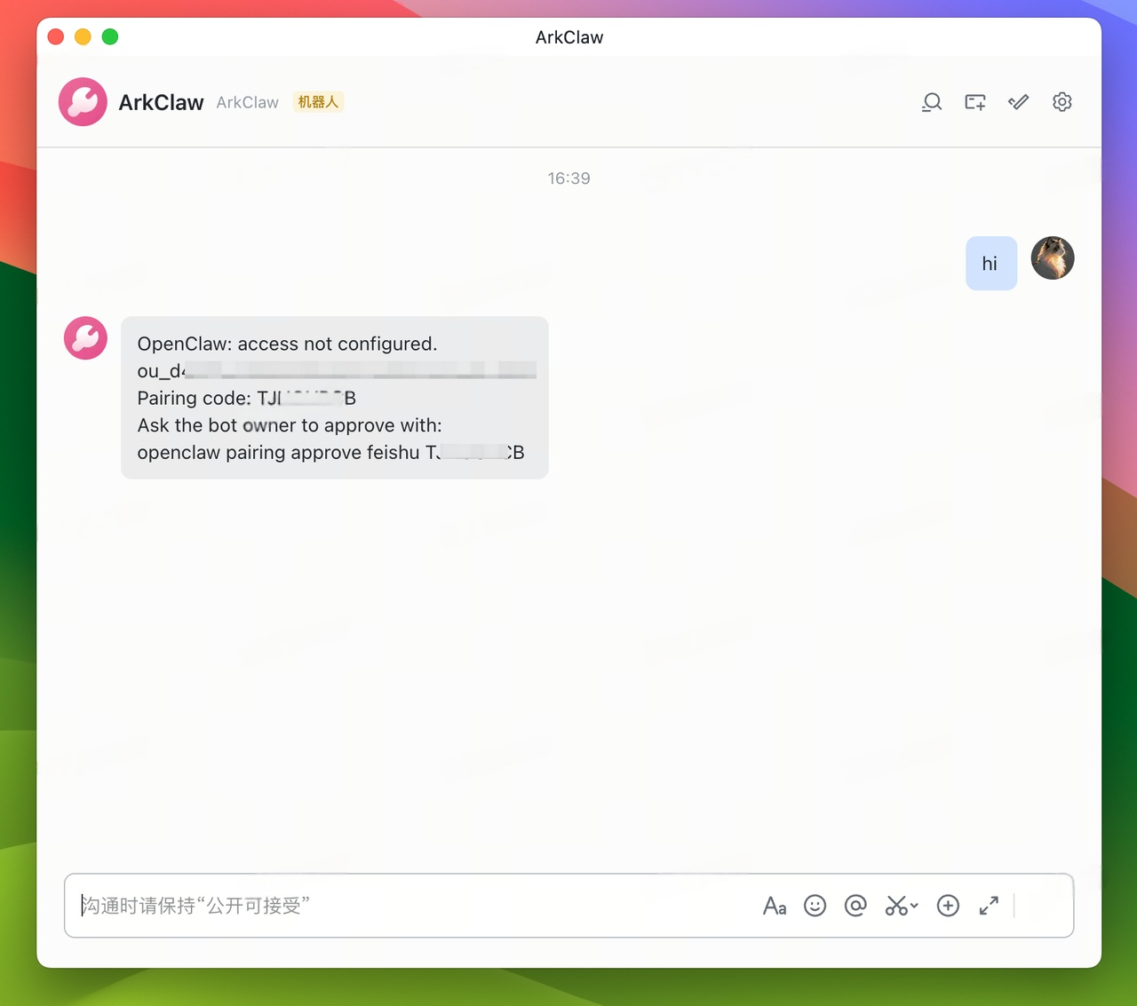Click the 16:39 timestamp
Image resolution: width=1137 pixels, height=1006 pixels.
568,178
